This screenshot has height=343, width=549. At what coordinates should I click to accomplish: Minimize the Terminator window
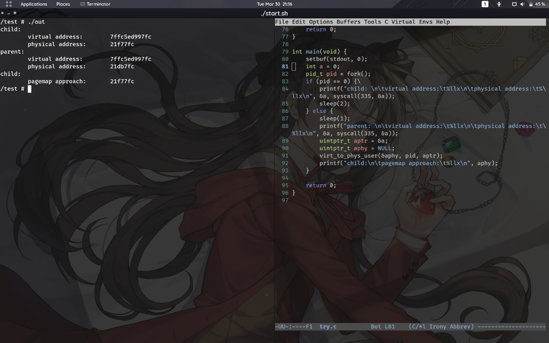pos(9,13)
